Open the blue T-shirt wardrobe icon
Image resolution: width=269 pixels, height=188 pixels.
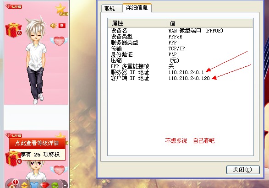pyautogui.click(x=34, y=185)
